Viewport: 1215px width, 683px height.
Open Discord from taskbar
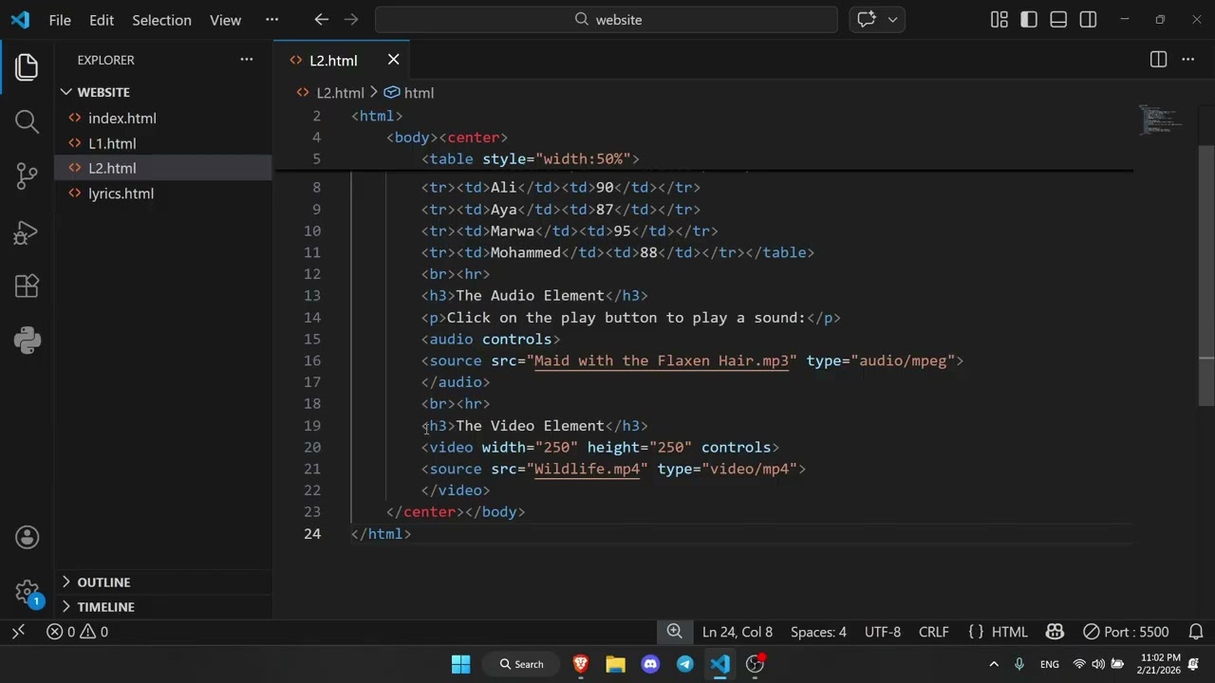pyautogui.click(x=650, y=664)
